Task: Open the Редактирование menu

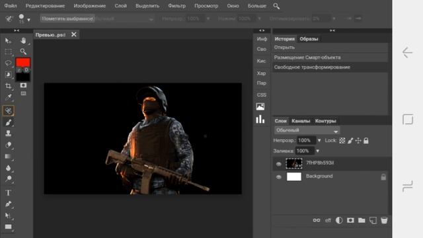Action: pos(45,6)
